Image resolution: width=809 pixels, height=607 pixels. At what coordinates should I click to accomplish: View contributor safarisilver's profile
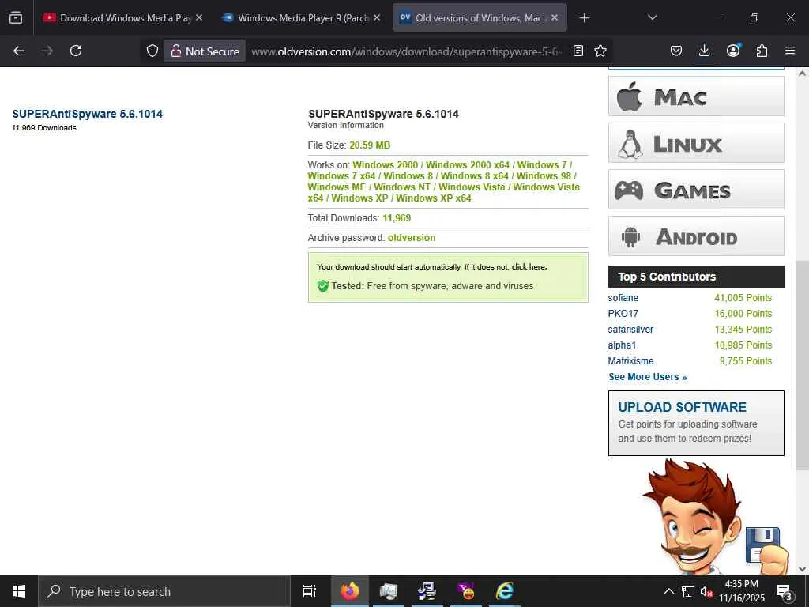pyautogui.click(x=630, y=330)
